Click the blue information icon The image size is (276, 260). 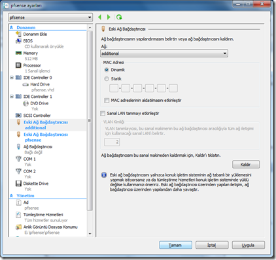tap(104, 175)
